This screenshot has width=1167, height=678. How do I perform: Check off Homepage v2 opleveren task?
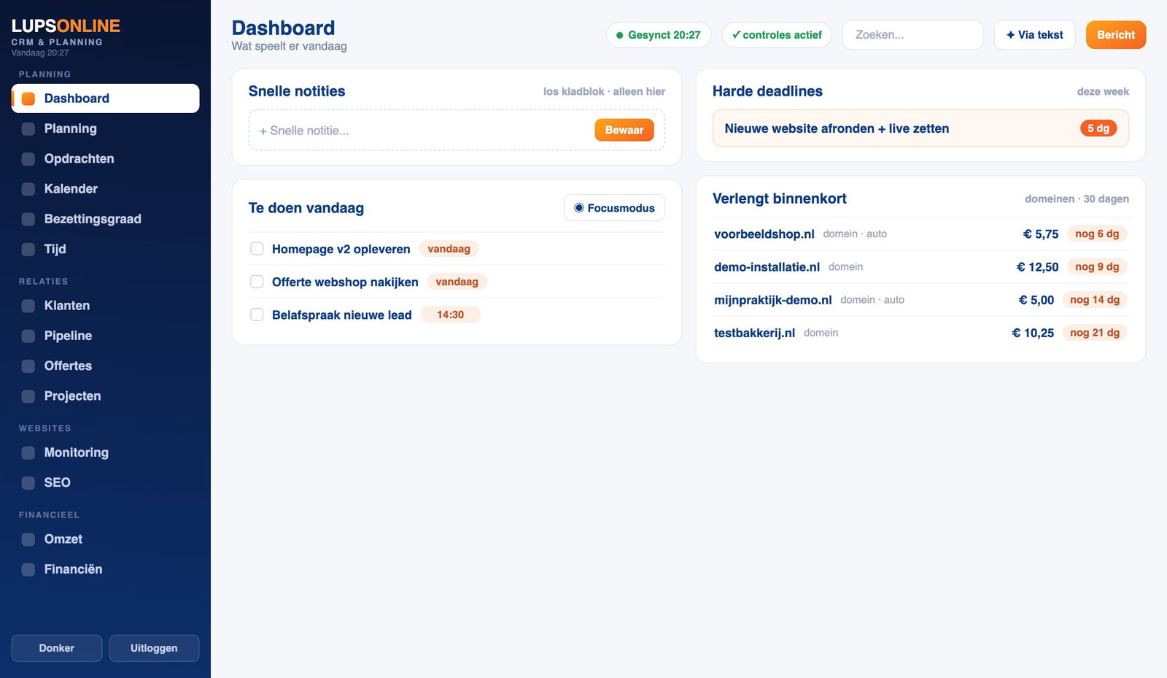[x=257, y=249]
